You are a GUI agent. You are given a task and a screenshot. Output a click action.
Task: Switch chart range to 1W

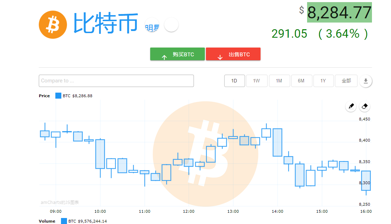pyautogui.click(x=257, y=81)
